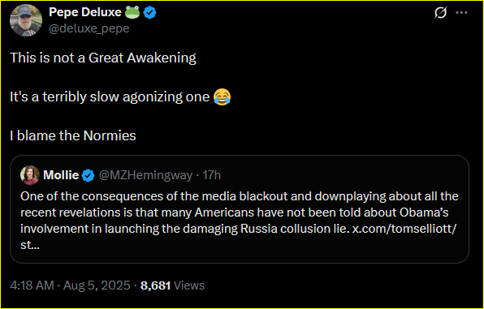Click the laughing-crying emoji in the post

coord(222,97)
